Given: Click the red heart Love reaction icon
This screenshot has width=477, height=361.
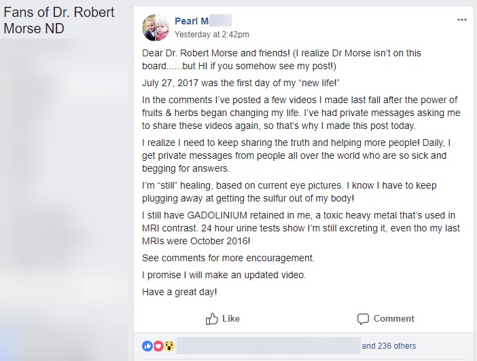Looking at the screenshot, I should (x=158, y=346).
